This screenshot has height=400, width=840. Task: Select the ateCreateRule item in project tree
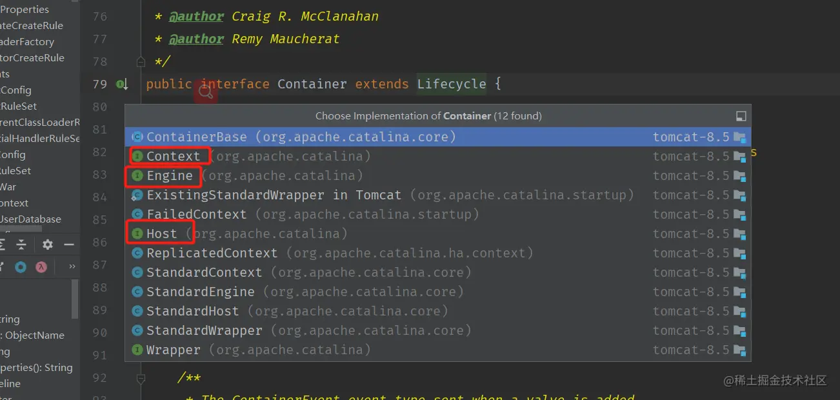tap(32, 26)
